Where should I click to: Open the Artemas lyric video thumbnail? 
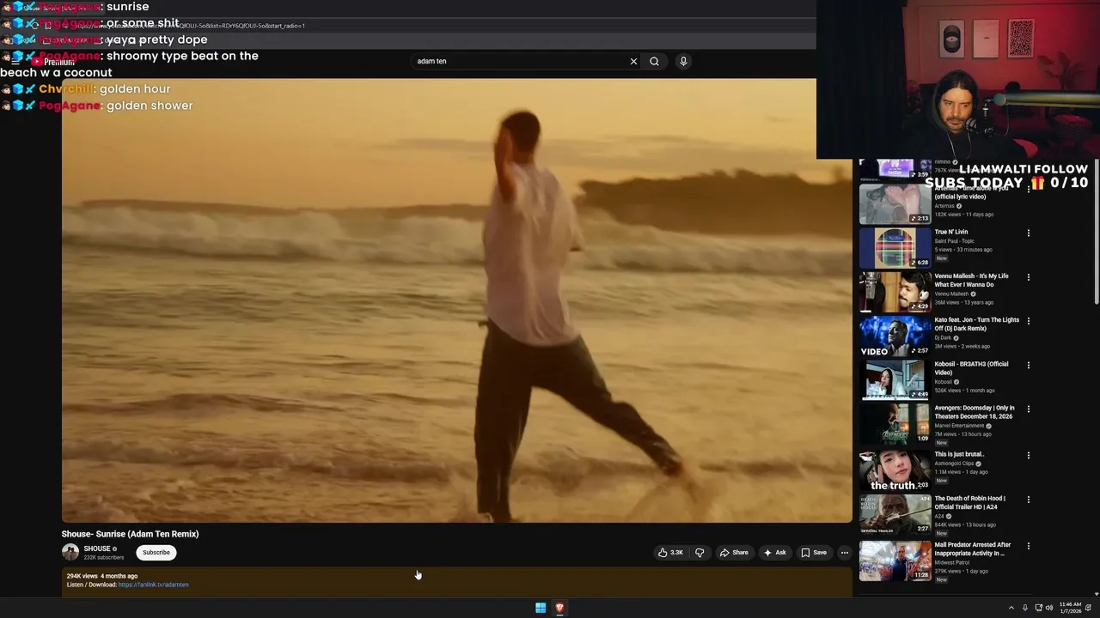895,203
